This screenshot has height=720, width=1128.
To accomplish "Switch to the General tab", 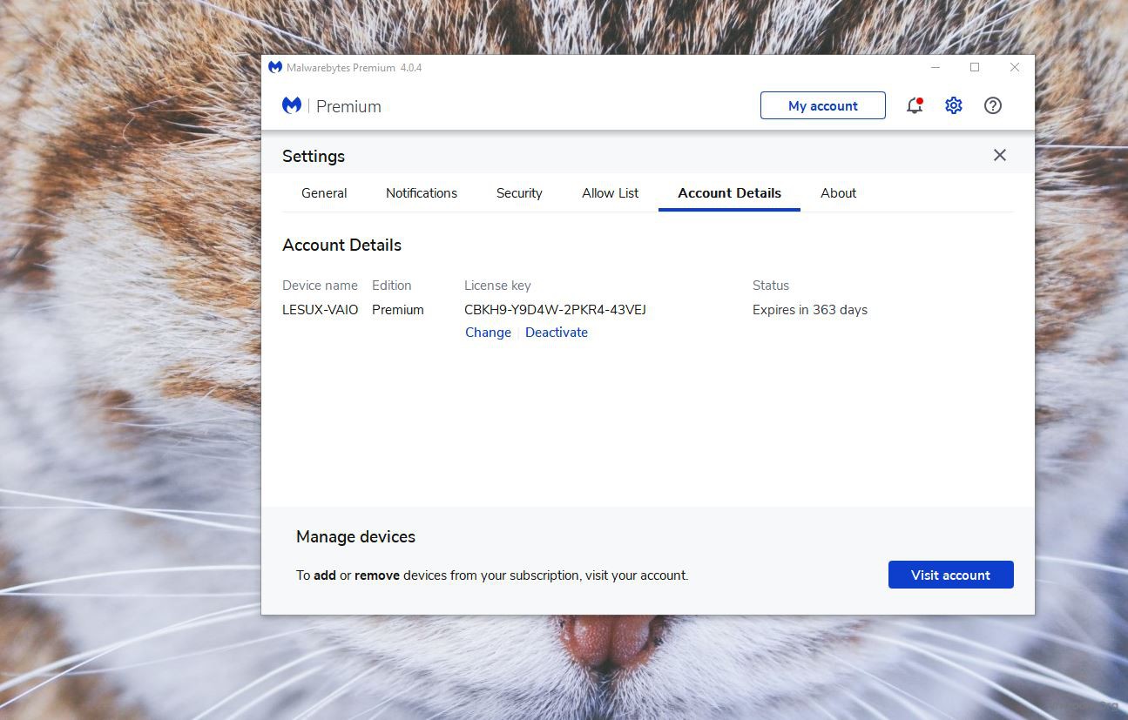I will pyautogui.click(x=324, y=193).
